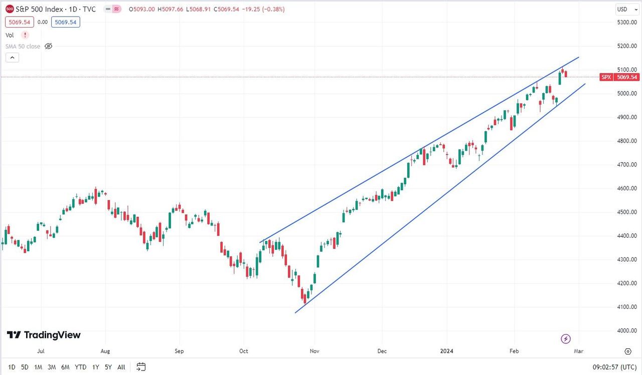
Task: Select the 5D time range
Action: 25,367
